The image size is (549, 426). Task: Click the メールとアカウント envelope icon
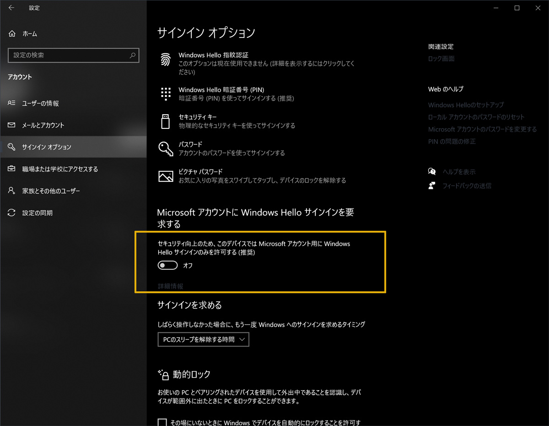(x=12, y=125)
